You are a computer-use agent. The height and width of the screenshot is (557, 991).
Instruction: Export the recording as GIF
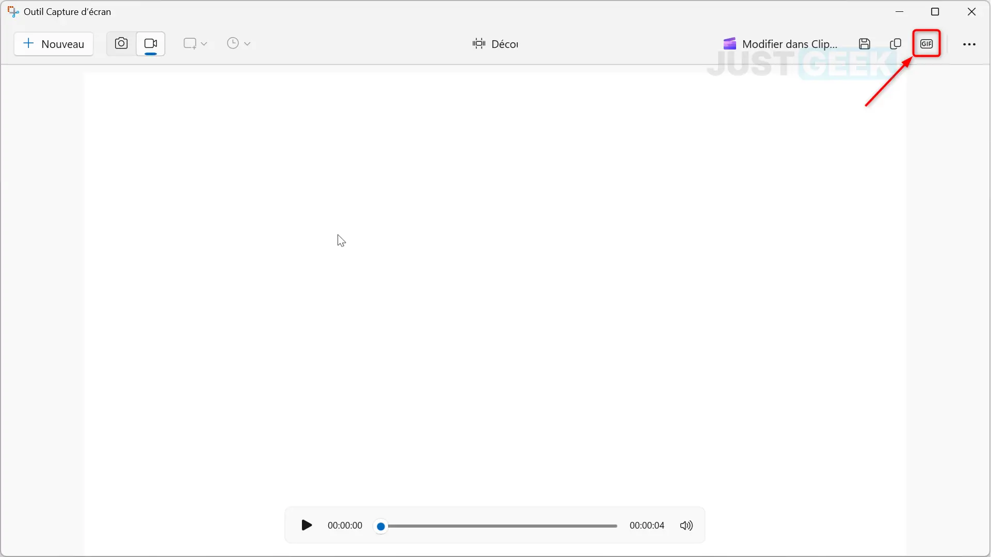point(926,44)
